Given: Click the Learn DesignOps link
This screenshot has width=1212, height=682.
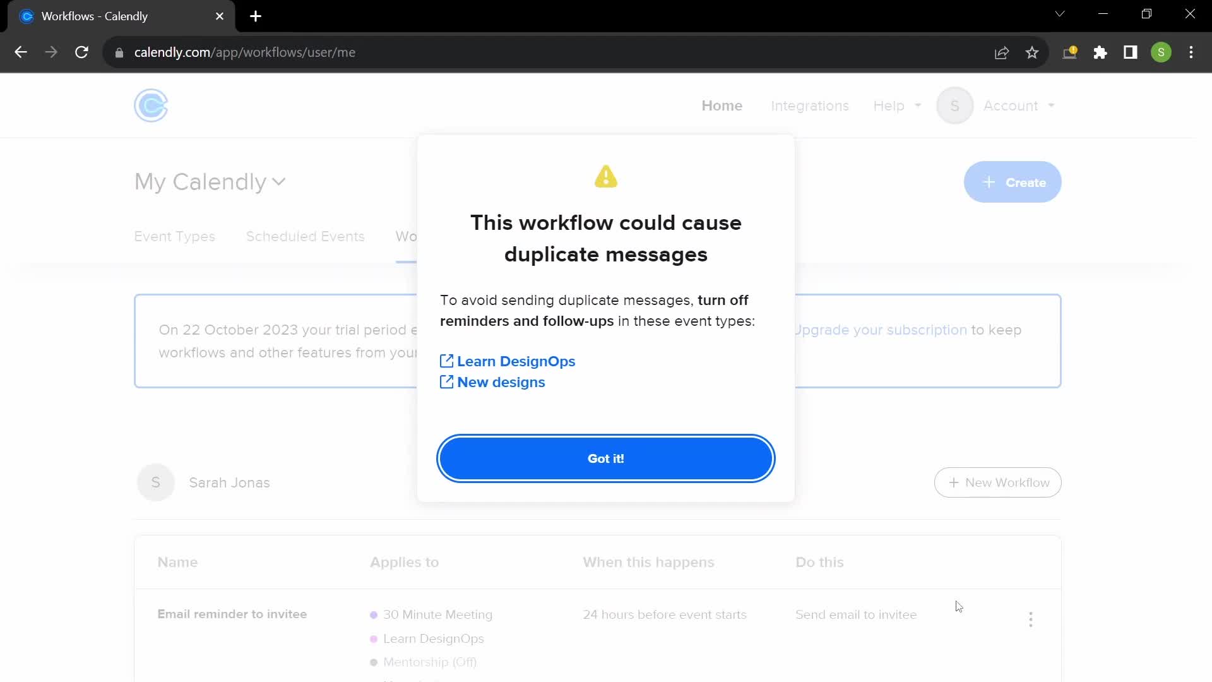Looking at the screenshot, I should click(516, 361).
